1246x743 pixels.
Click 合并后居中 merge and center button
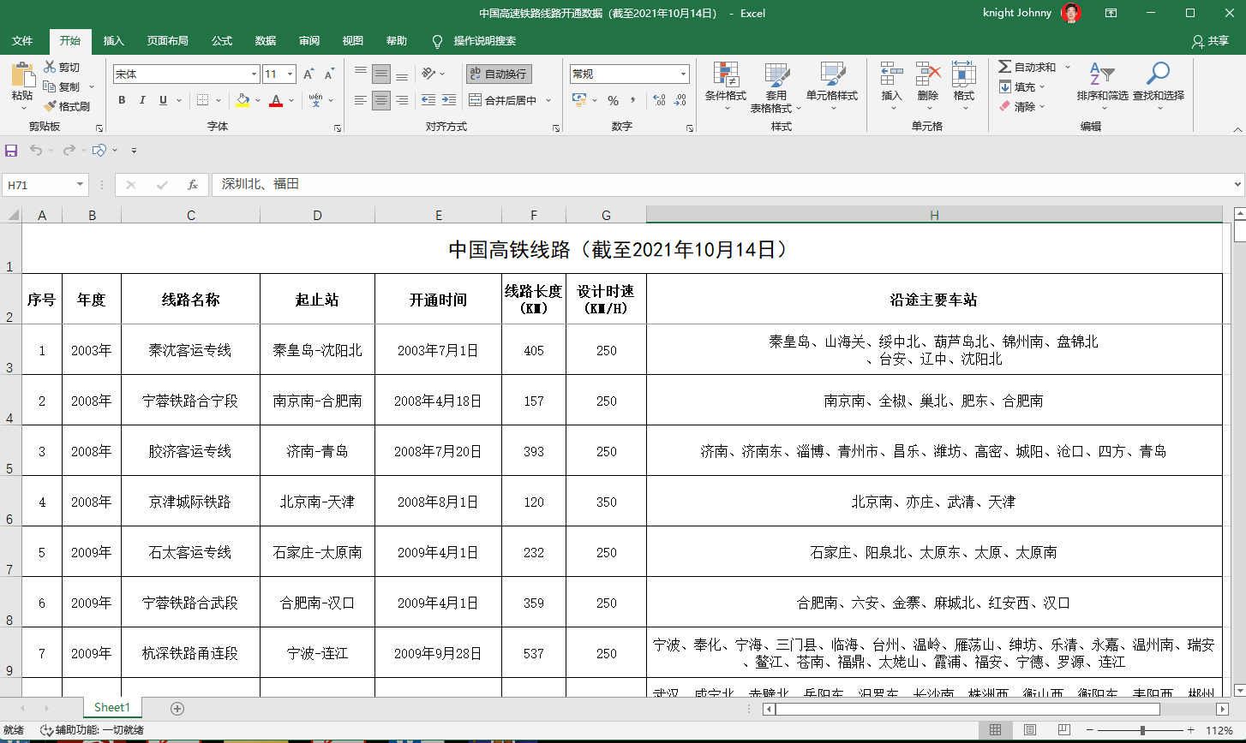[503, 100]
